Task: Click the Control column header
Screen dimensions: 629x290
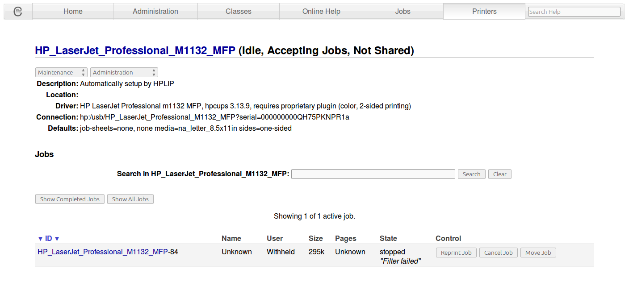Action: coord(449,239)
